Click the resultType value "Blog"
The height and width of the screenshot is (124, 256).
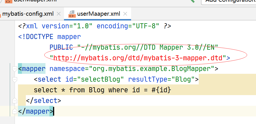pos(183,79)
